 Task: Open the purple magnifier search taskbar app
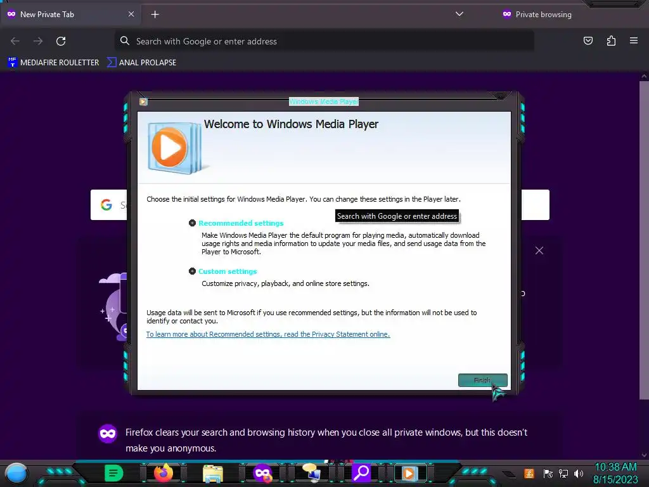361,473
